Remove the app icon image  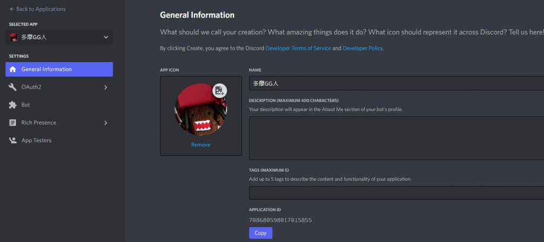(x=200, y=144)
